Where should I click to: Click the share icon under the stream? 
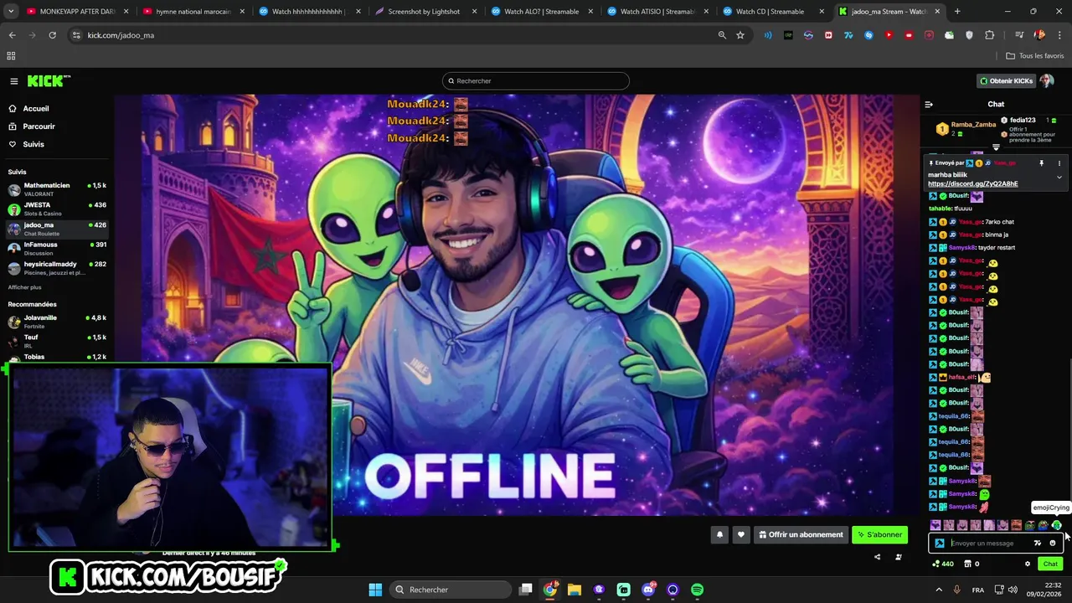tap(877, 557)
